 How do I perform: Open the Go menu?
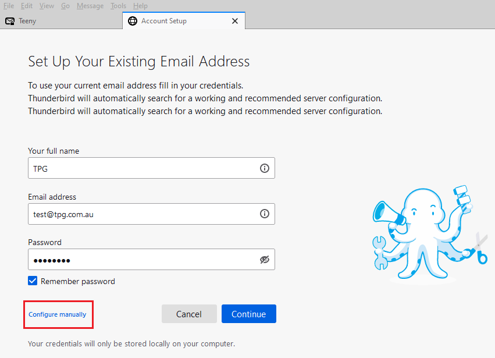pos(65,5)
